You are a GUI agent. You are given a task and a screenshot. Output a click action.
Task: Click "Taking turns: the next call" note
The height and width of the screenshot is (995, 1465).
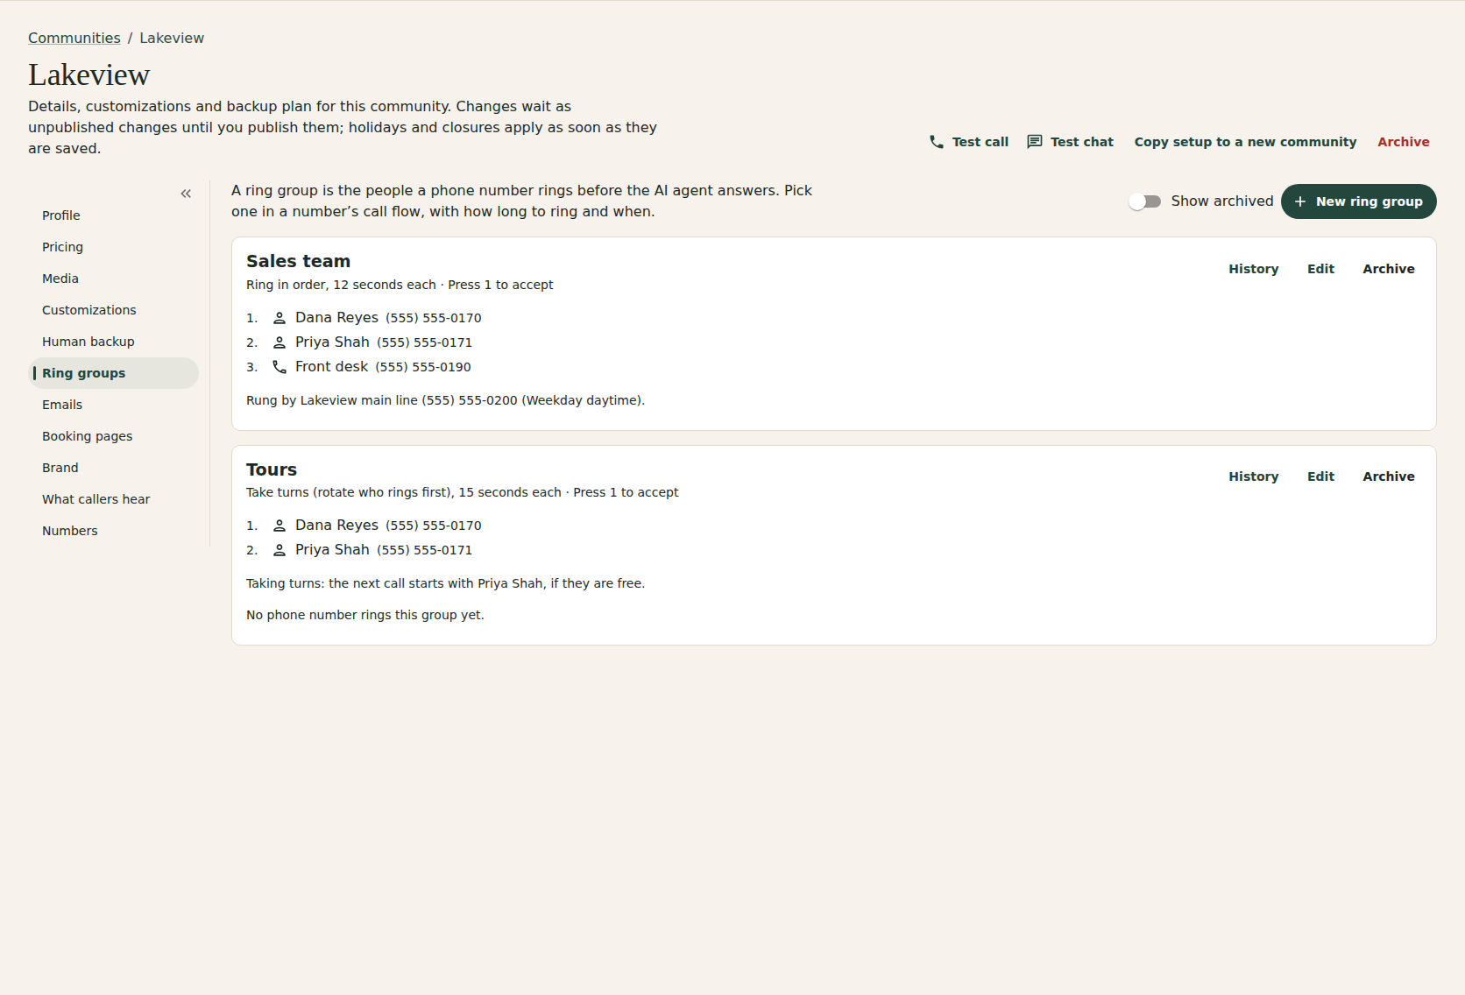(x=445, y=583)
